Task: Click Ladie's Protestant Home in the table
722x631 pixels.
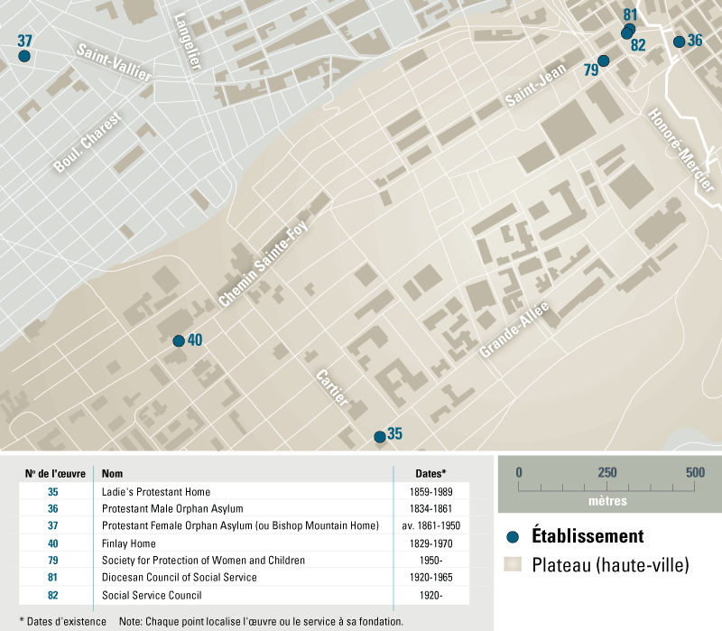Action: pos(156,492)
